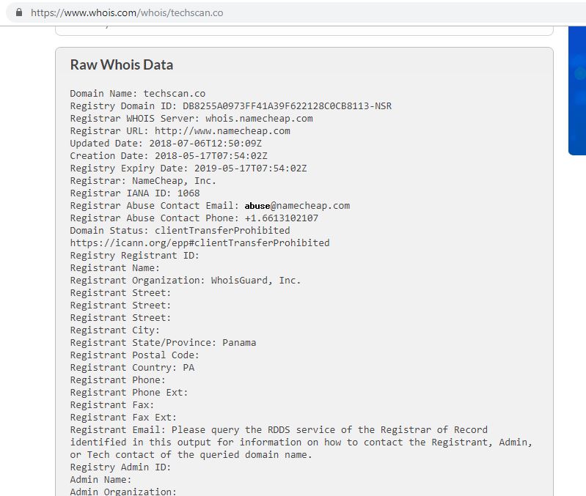This screenshot has width=586, height=496.
Task: Click the Registry Expiry Date 2019-05-17 line
Action: click(x=188, y=169)
